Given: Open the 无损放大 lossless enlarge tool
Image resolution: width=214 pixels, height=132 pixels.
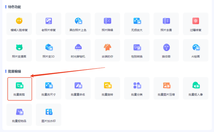Looking at the screenshot, I should pos(137,24).
